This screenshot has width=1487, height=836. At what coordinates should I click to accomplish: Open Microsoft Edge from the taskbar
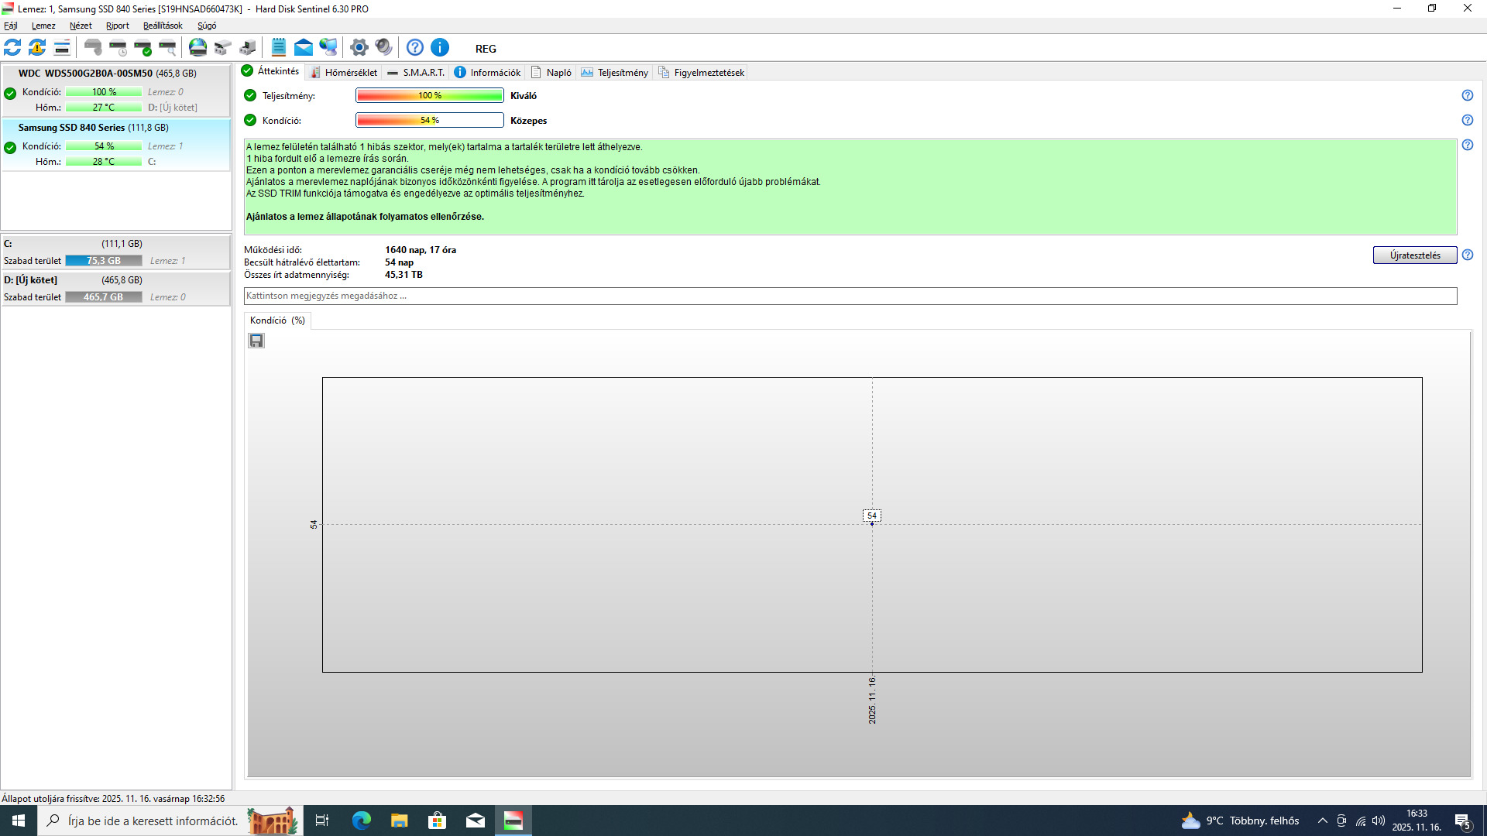pos(361,821)
